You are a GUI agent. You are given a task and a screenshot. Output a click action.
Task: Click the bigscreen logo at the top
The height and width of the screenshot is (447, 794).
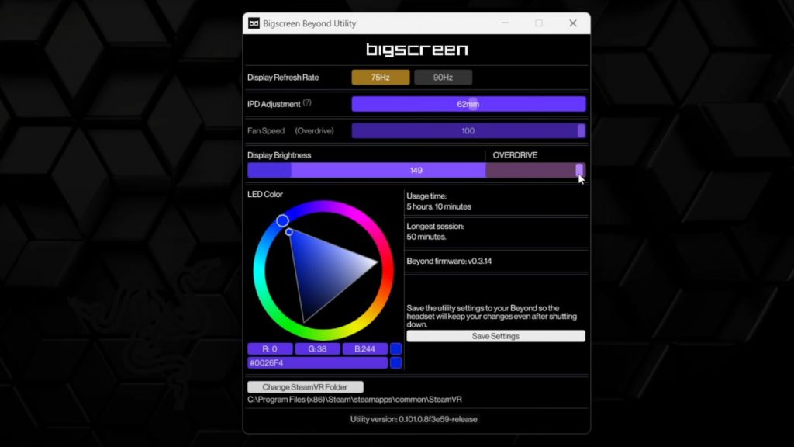click(x=416, y=50)
